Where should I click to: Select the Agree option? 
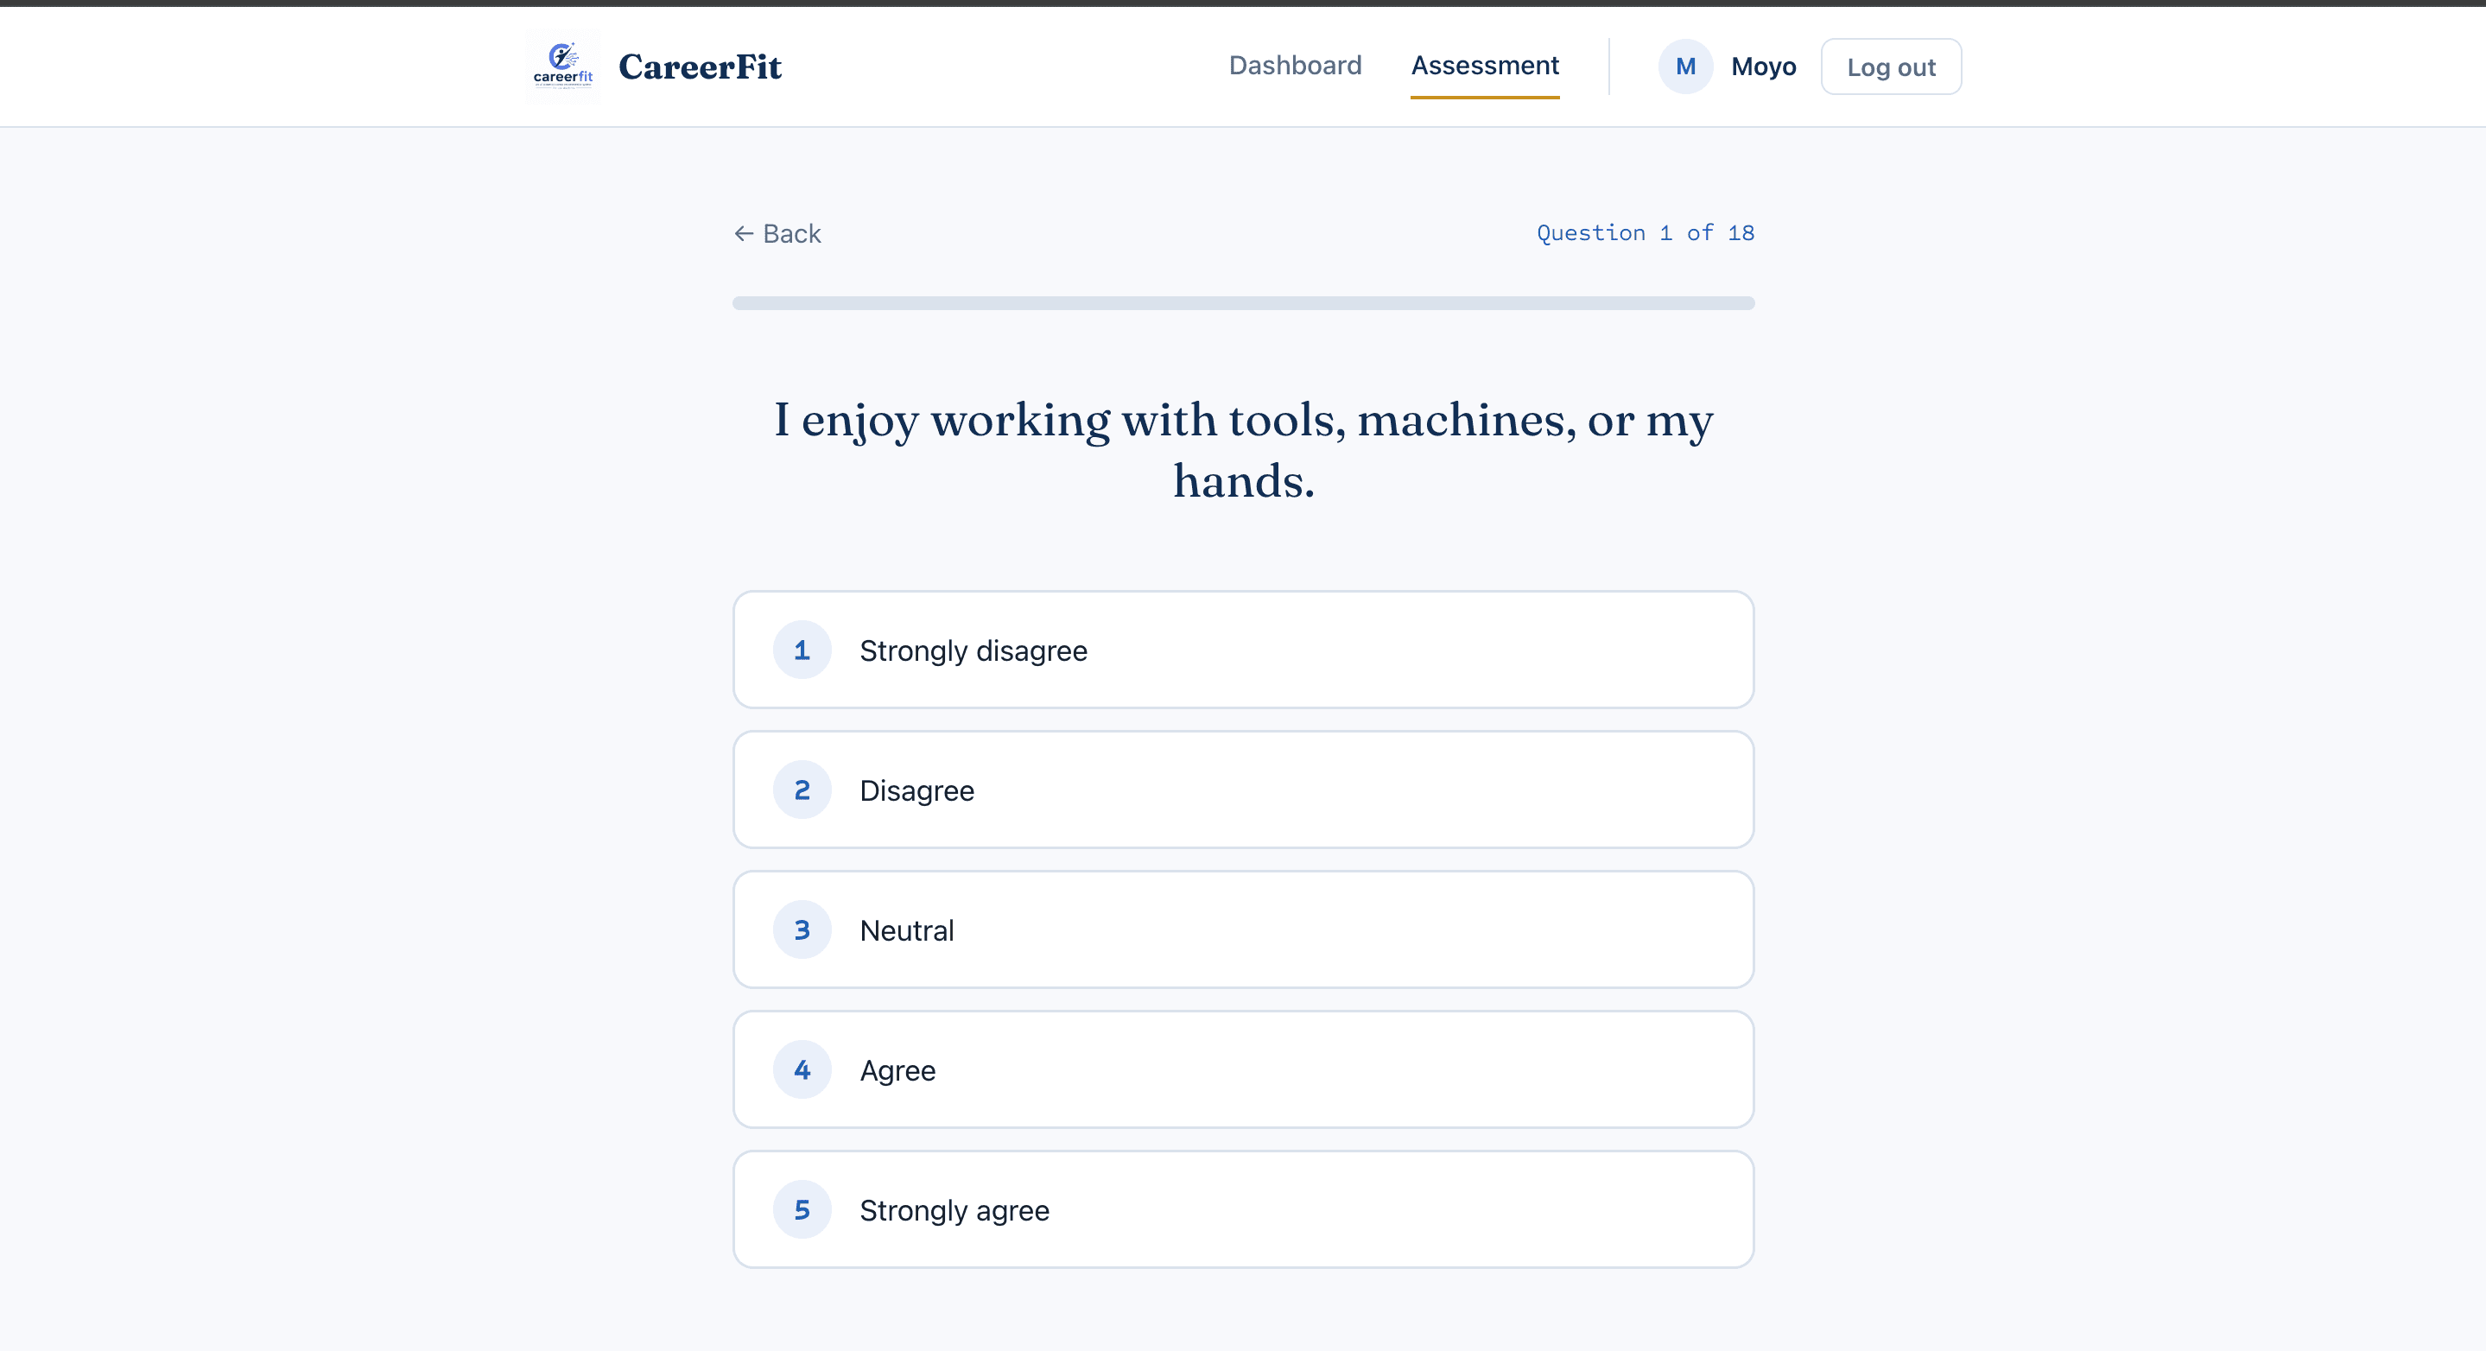point(1243,1069)
